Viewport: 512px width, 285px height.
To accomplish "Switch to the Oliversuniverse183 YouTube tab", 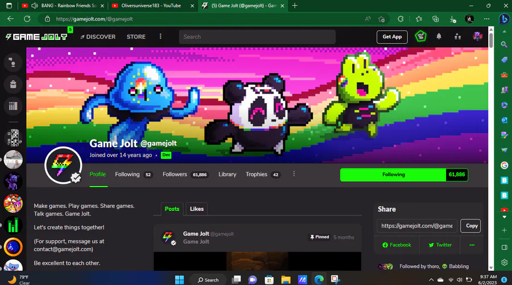I will click(152, 6).
